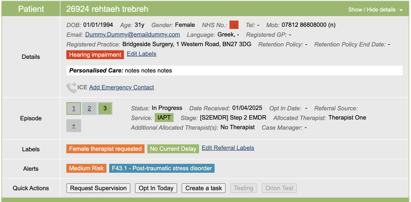Open Add Emergency Contact link
Screen dimensions: 411x202
click(x=121, y=87)
